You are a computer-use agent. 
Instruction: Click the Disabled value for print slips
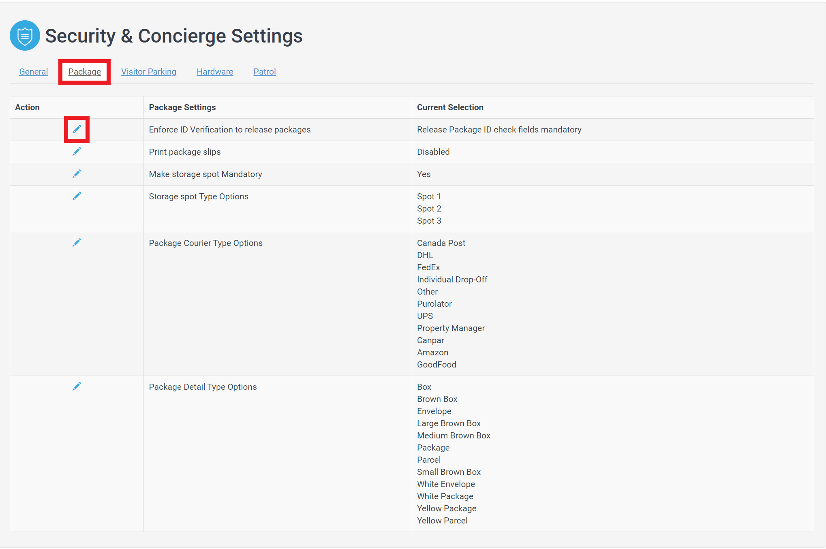(x=433, y=152)
